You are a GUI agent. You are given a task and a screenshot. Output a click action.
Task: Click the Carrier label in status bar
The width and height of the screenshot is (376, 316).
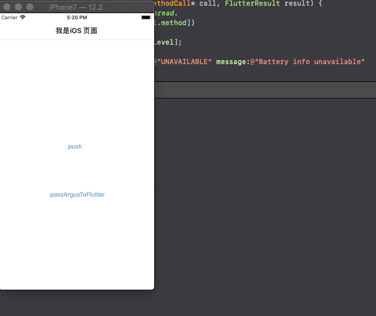click(9, 18)
